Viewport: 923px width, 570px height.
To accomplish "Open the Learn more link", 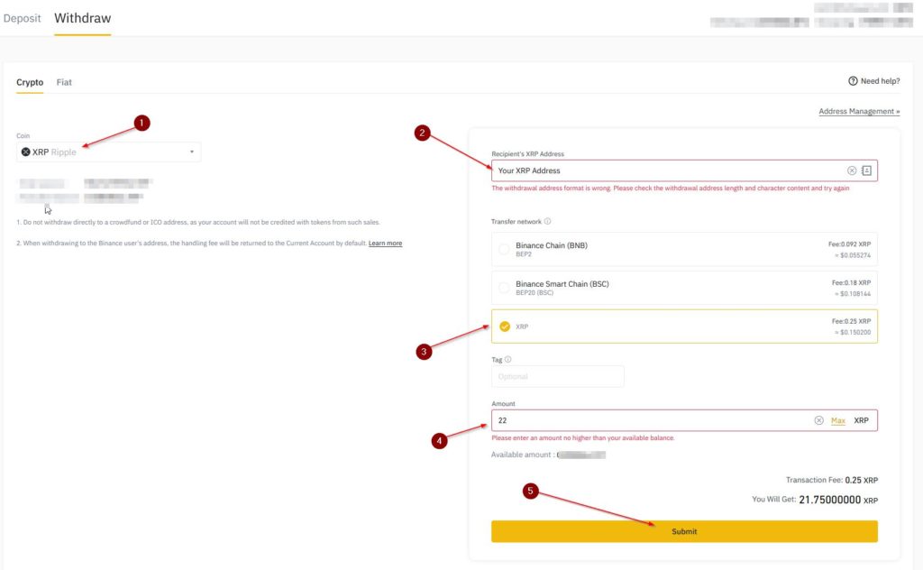I will click(385, 244).
